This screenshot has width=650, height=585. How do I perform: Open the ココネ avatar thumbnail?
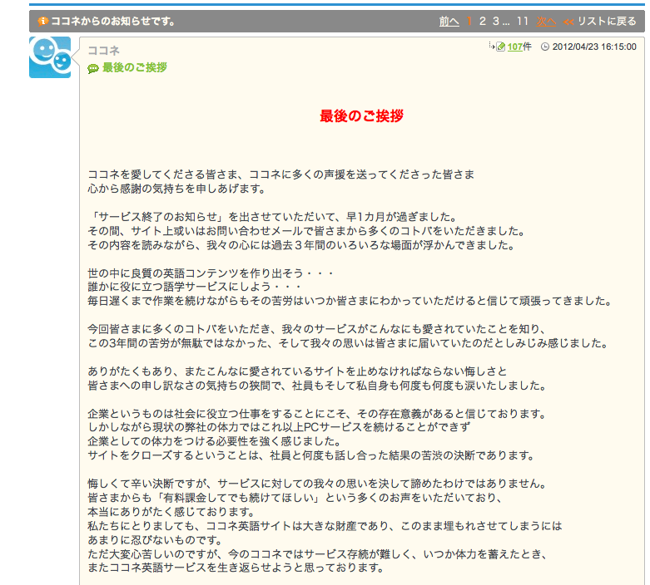50,57
